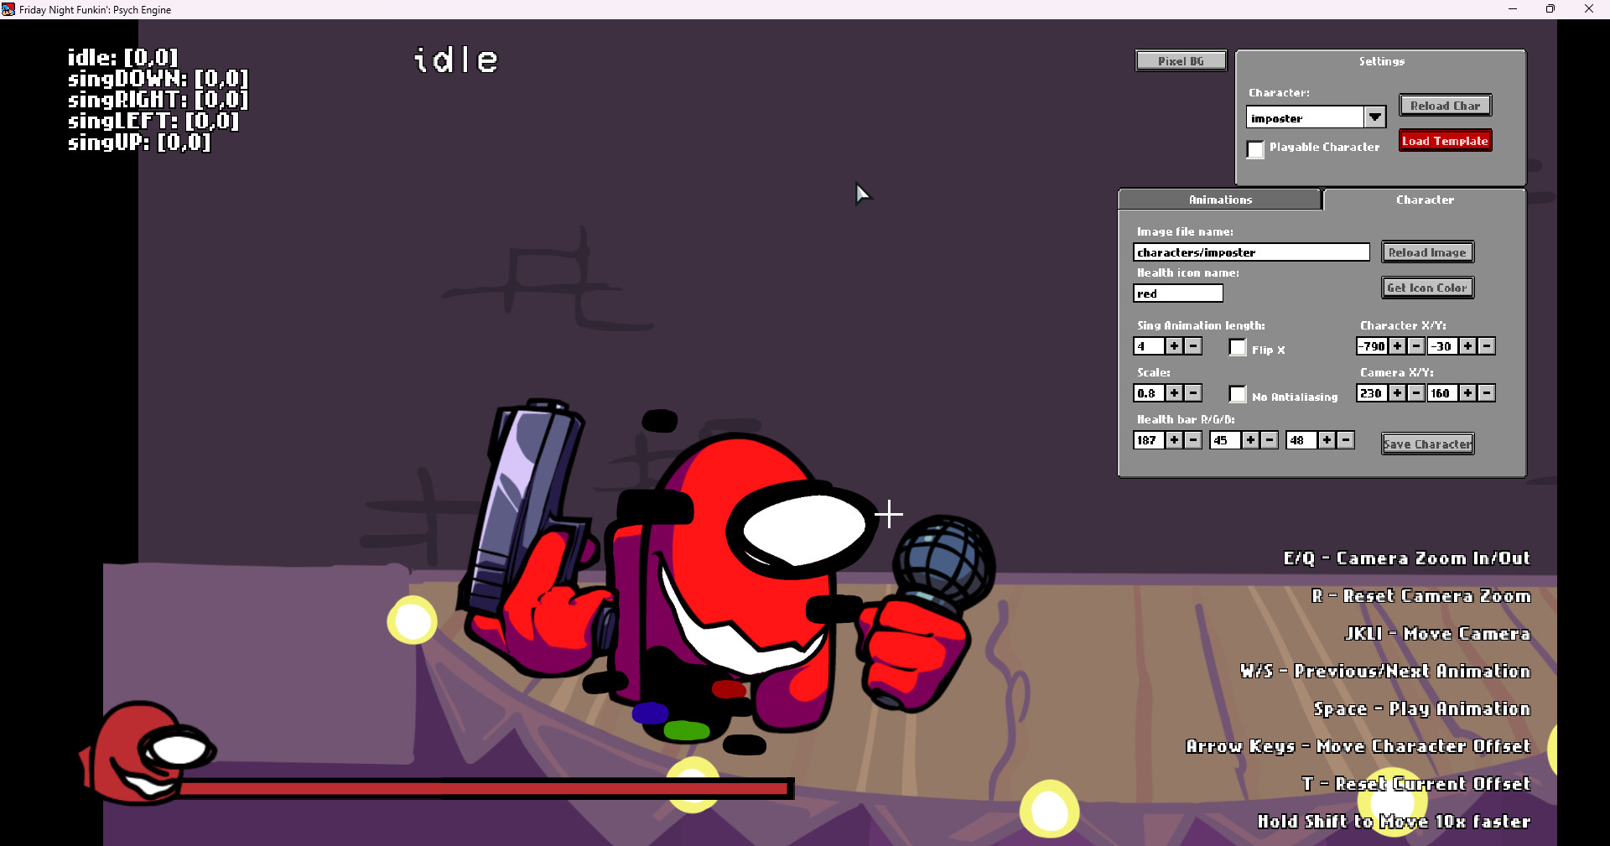Viewport: 1610px width, 846px height.
Task: Increase the Character X offset value
Action: tap(1397, 345)
